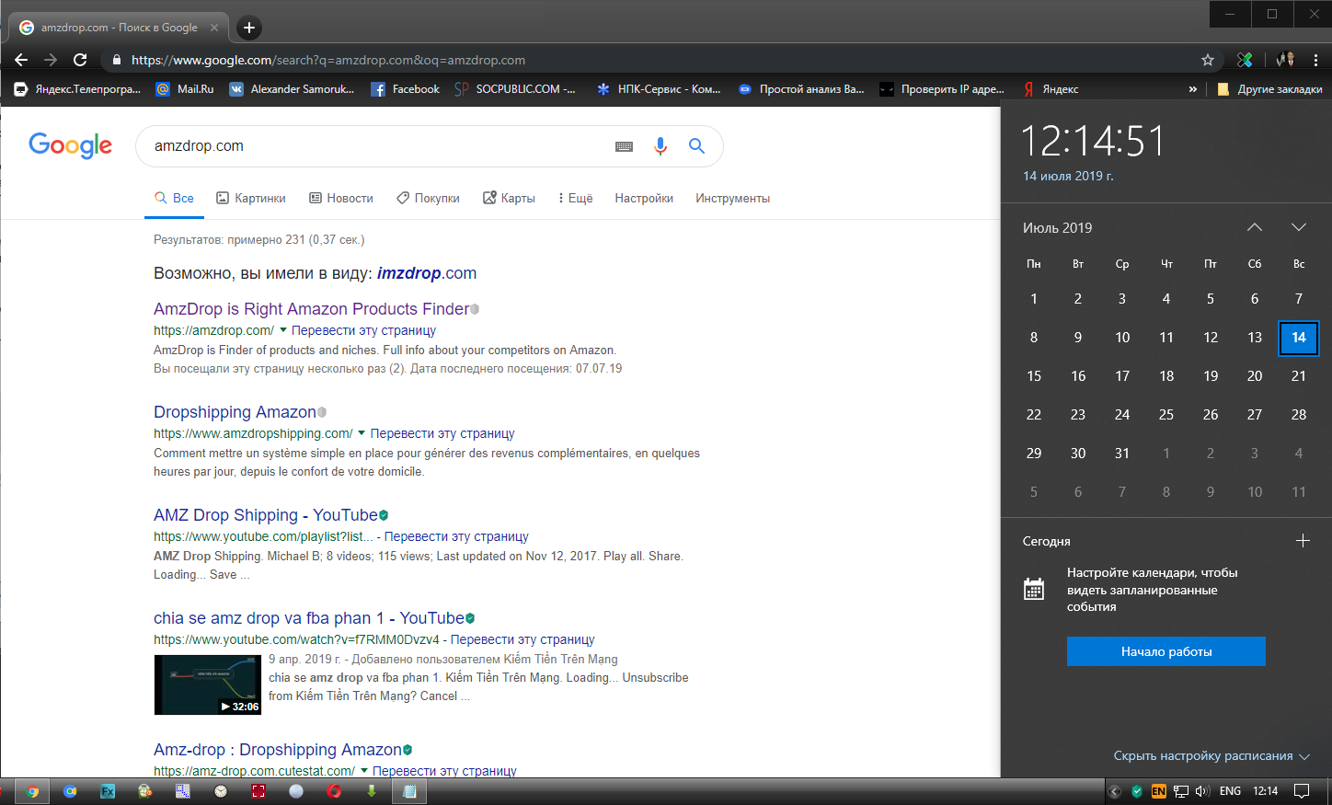Open the Alexander Samoruk VK bookmark
1332x805 pixels.
pyautogui.click(x=292, y=89)
